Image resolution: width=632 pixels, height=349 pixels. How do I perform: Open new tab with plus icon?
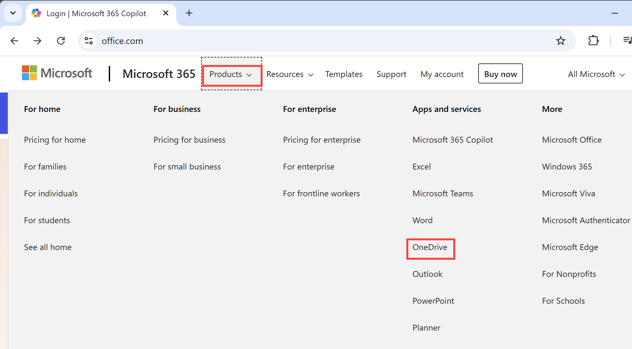189,13
